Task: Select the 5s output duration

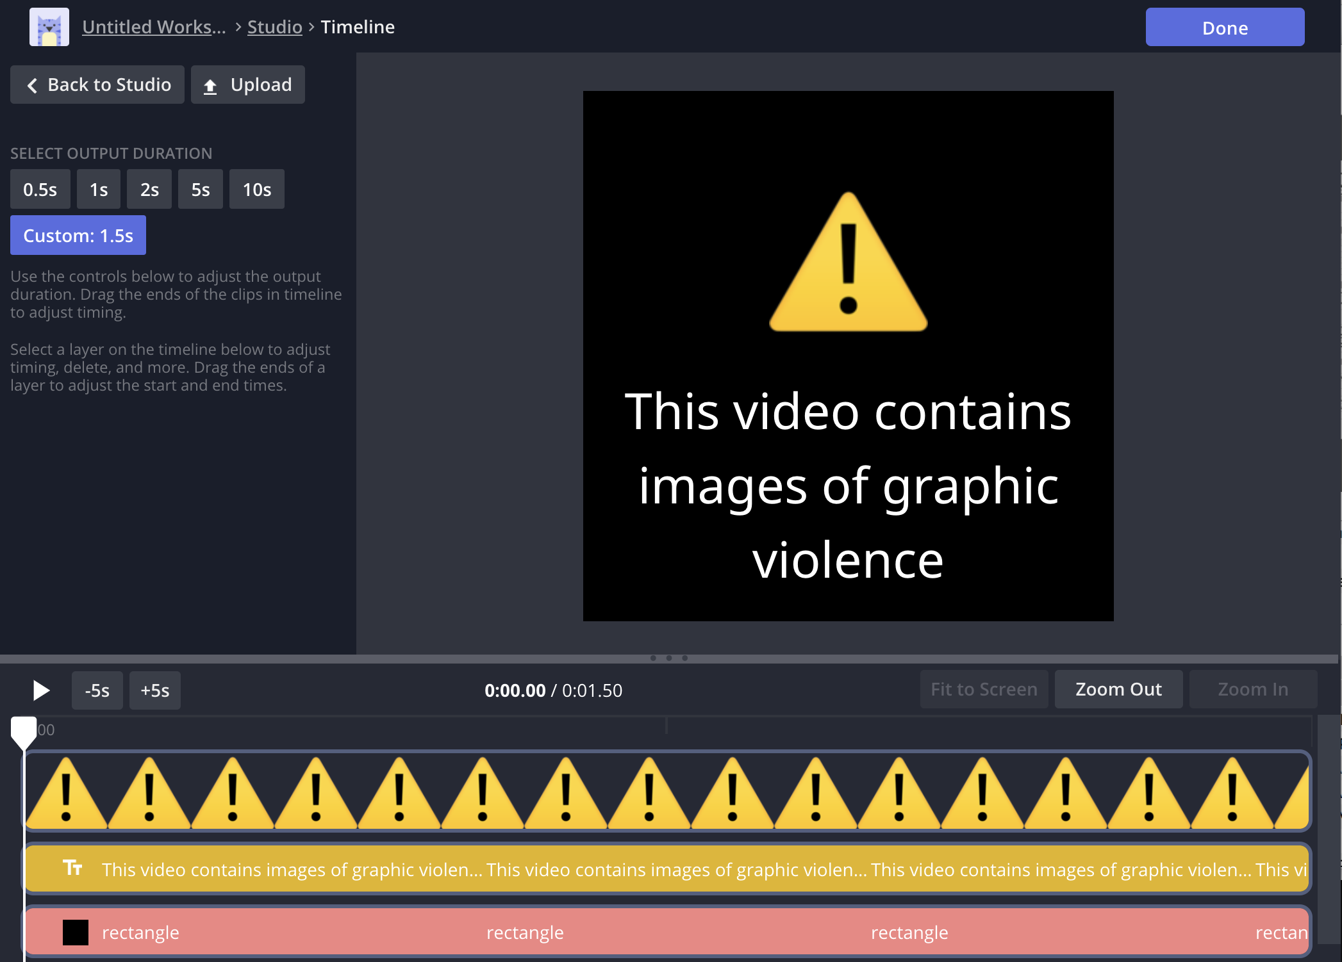Action: 200,188
